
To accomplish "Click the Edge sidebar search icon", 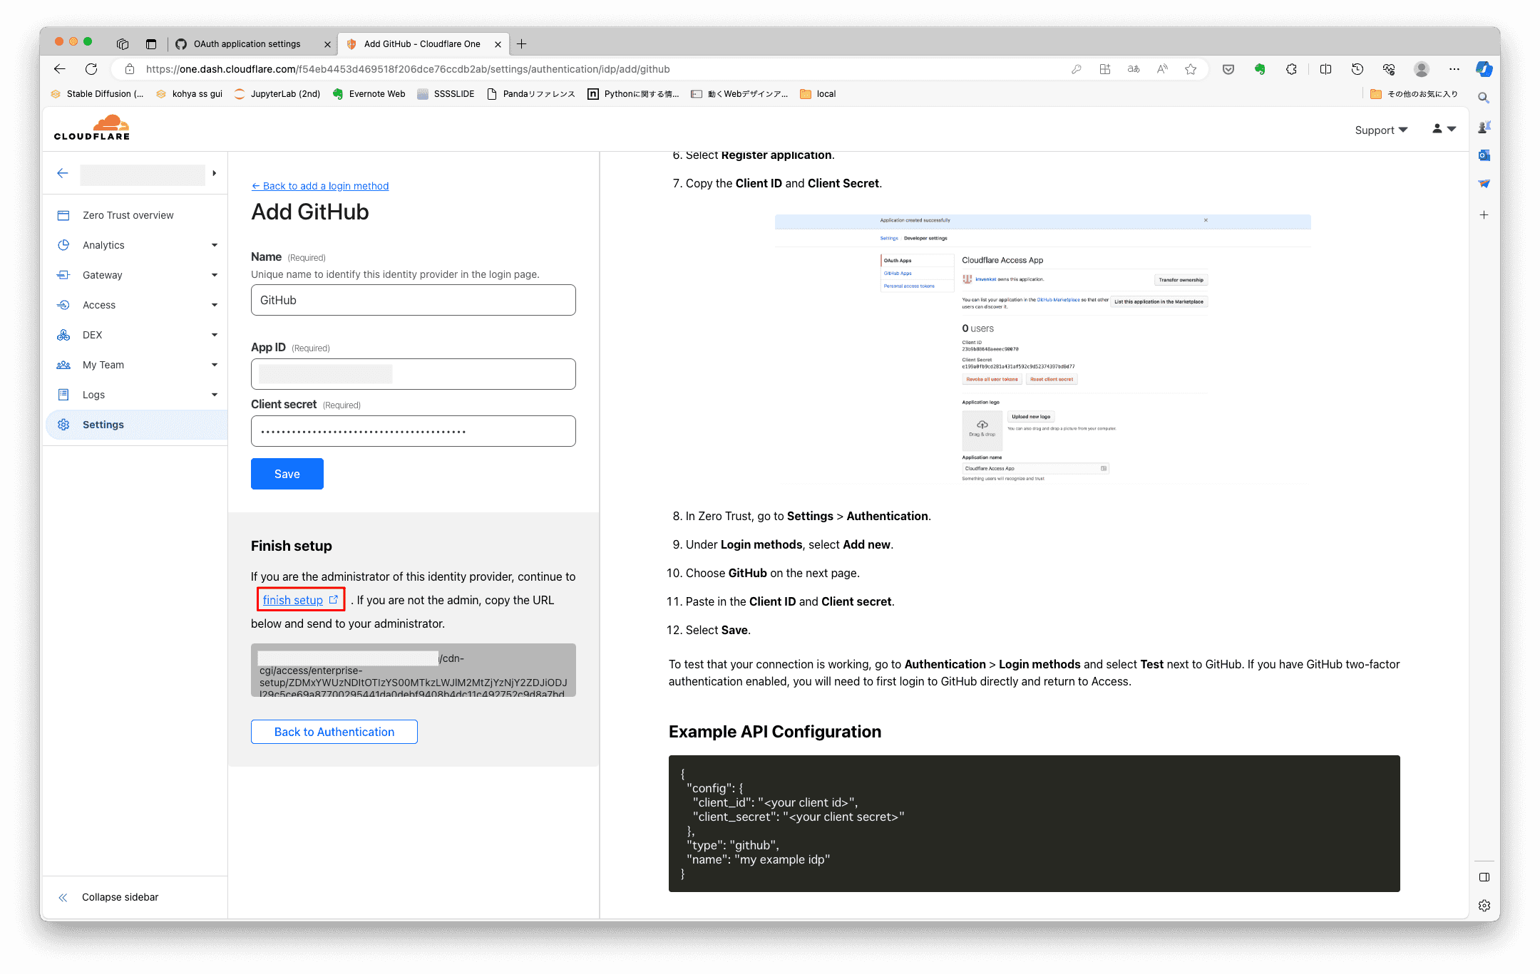I will tap(1484, 98).
